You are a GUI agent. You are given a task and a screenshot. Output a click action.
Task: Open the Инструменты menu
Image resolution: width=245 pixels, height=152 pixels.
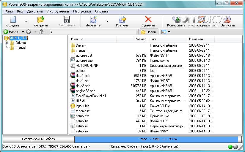[x=58, y=11]
